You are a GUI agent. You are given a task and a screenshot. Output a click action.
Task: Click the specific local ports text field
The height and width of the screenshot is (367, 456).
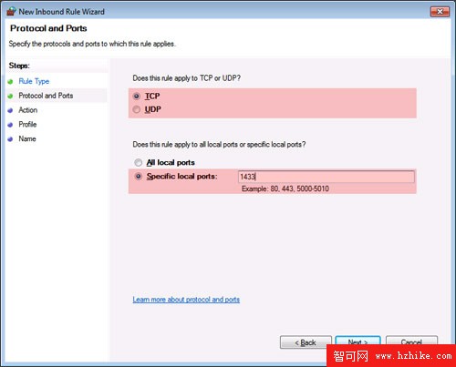(326, 177)
